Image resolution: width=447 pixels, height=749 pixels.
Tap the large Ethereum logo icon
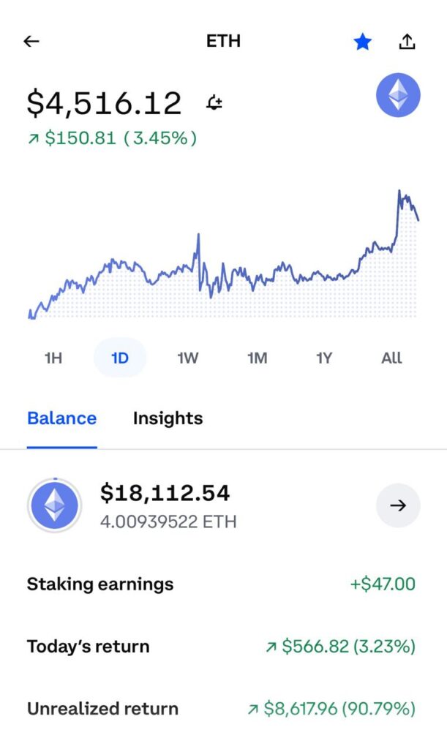(x=398, y=96)
